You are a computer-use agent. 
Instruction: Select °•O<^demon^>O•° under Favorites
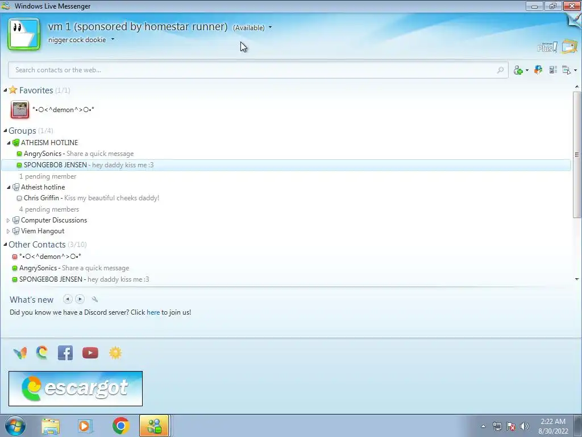click(x=63, y=110)
